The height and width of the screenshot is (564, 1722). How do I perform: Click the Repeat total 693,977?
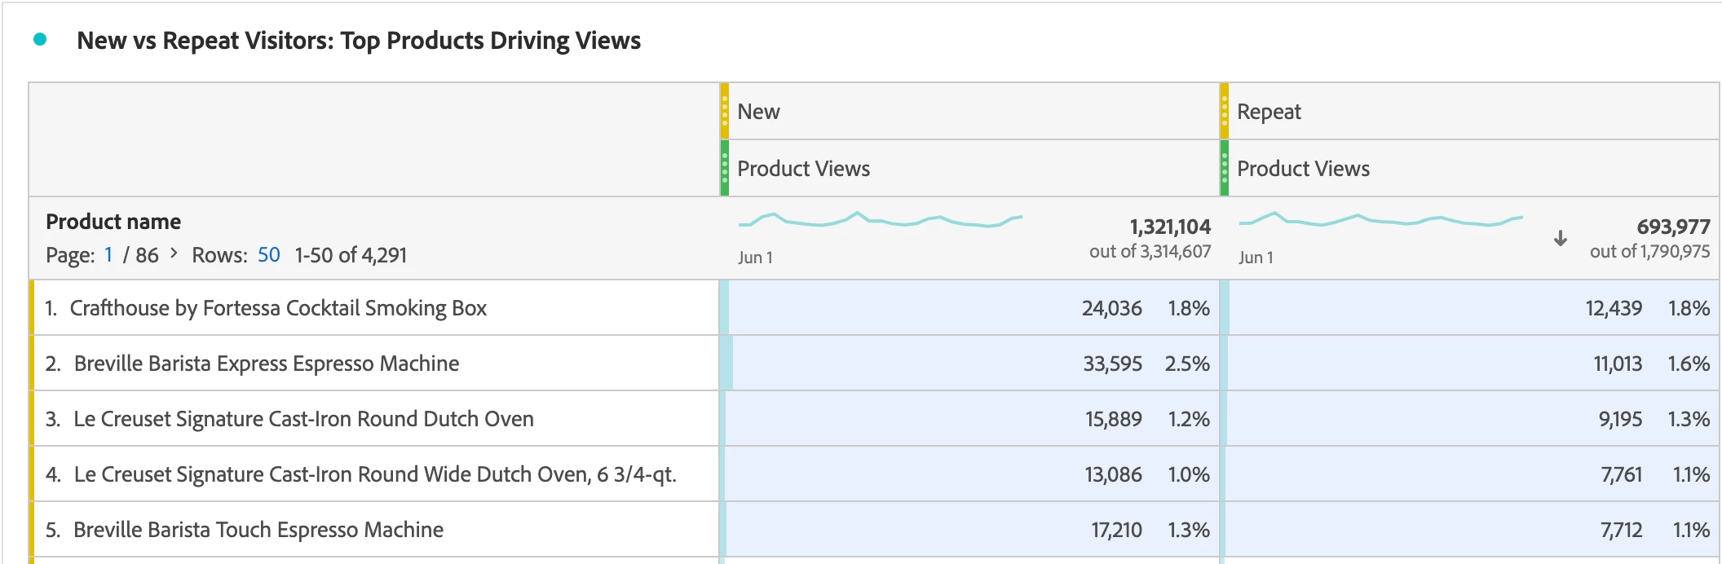pos(1673,227)
